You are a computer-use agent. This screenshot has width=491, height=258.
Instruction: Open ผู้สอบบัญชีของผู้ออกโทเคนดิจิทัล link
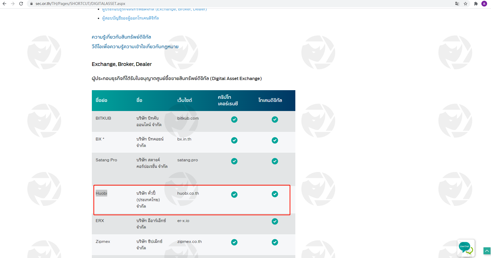pos(130,18)
